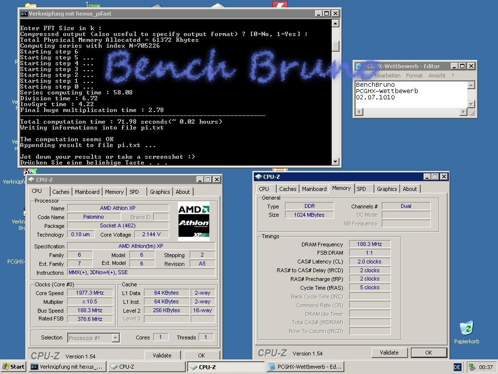
Task: Open SPD tab in right CPU-Z window
Action: [361, 189]
